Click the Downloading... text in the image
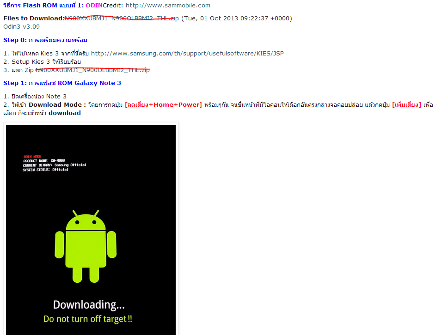448x335 pixels. click(x=89, y=305)
